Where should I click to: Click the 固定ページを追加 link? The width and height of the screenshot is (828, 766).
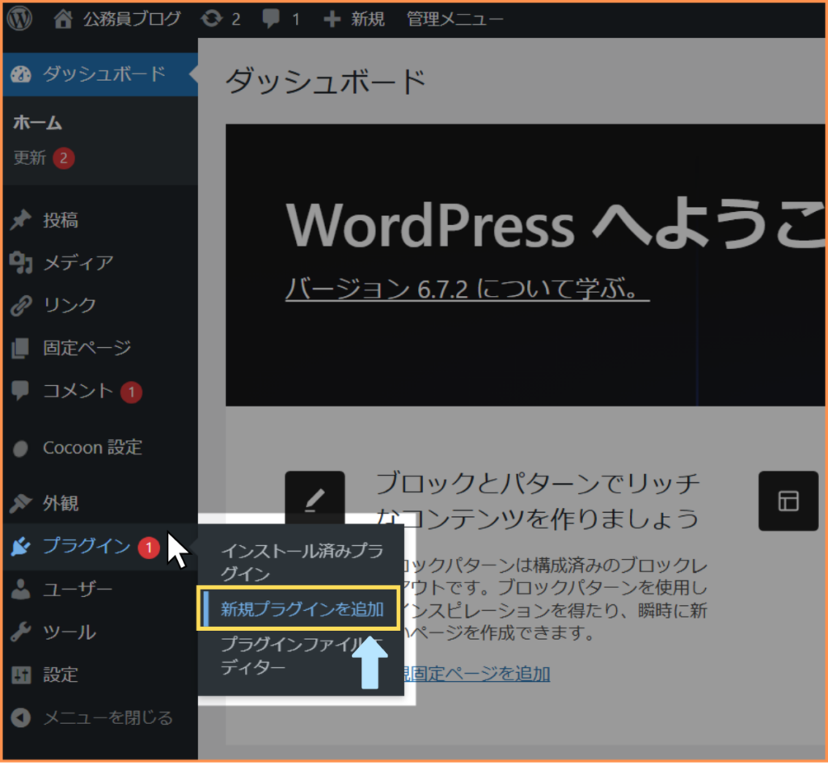(479, 674)
